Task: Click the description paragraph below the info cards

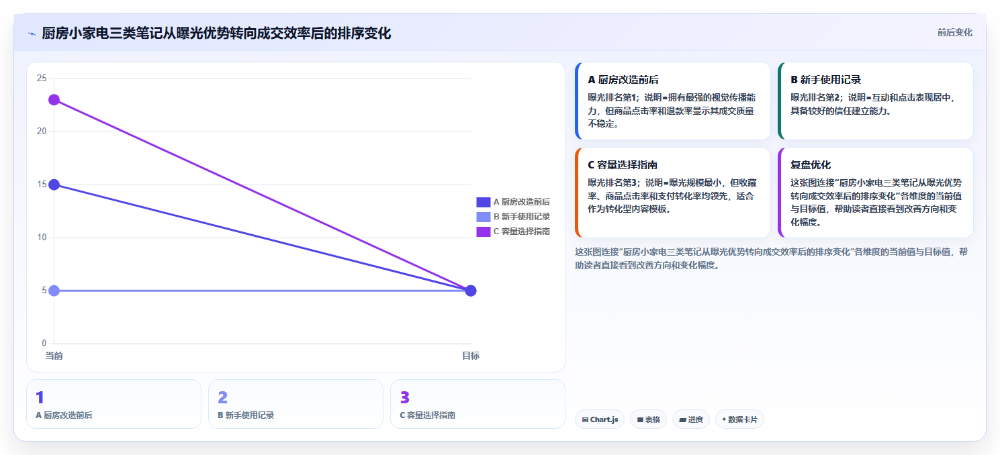Action: (x=772, y=258)
